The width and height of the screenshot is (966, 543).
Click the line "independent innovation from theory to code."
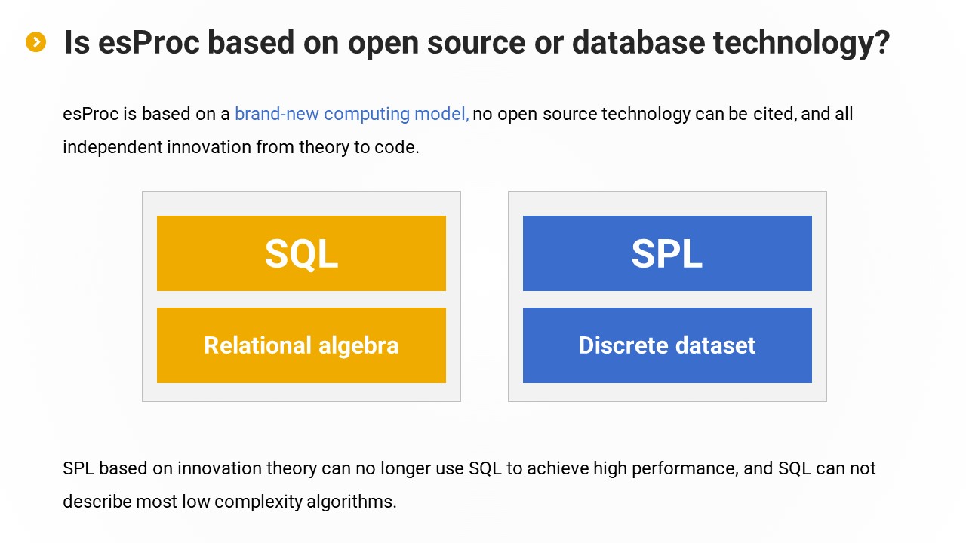point(241,147)
